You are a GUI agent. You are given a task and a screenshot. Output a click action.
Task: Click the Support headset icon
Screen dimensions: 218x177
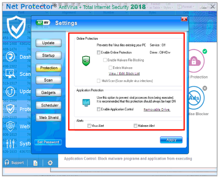point(7,162)
